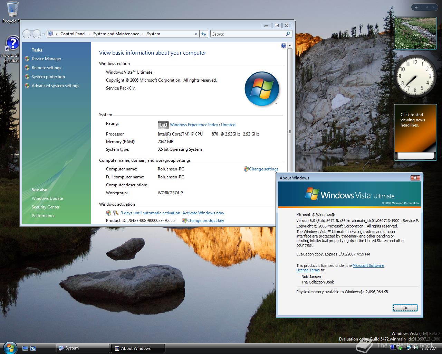Expand breadcrumb arrow before Control Panel

click(57, 34)
